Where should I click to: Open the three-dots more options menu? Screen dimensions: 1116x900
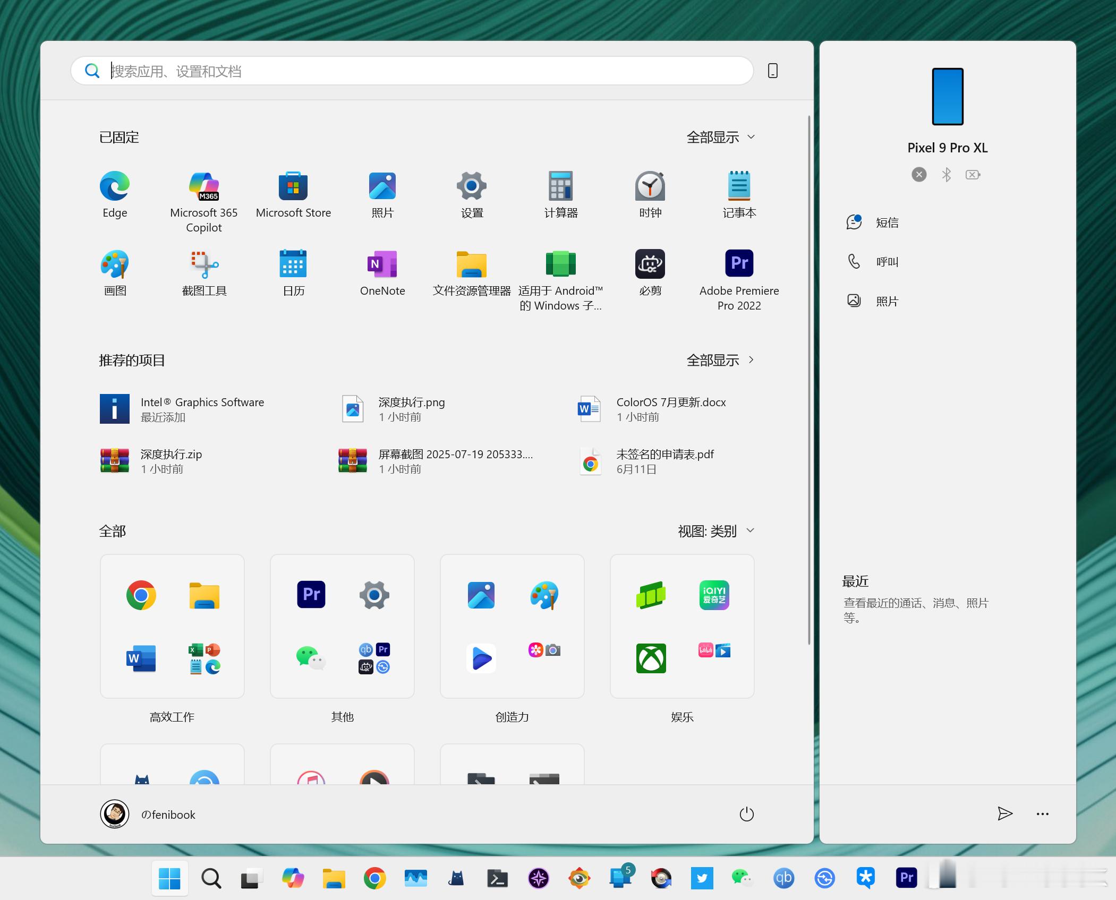tap(1042, 813)
